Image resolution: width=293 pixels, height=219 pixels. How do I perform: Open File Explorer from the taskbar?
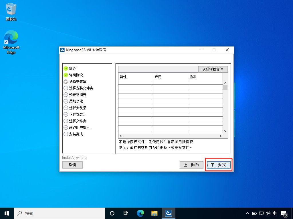[x=155, y=213]
